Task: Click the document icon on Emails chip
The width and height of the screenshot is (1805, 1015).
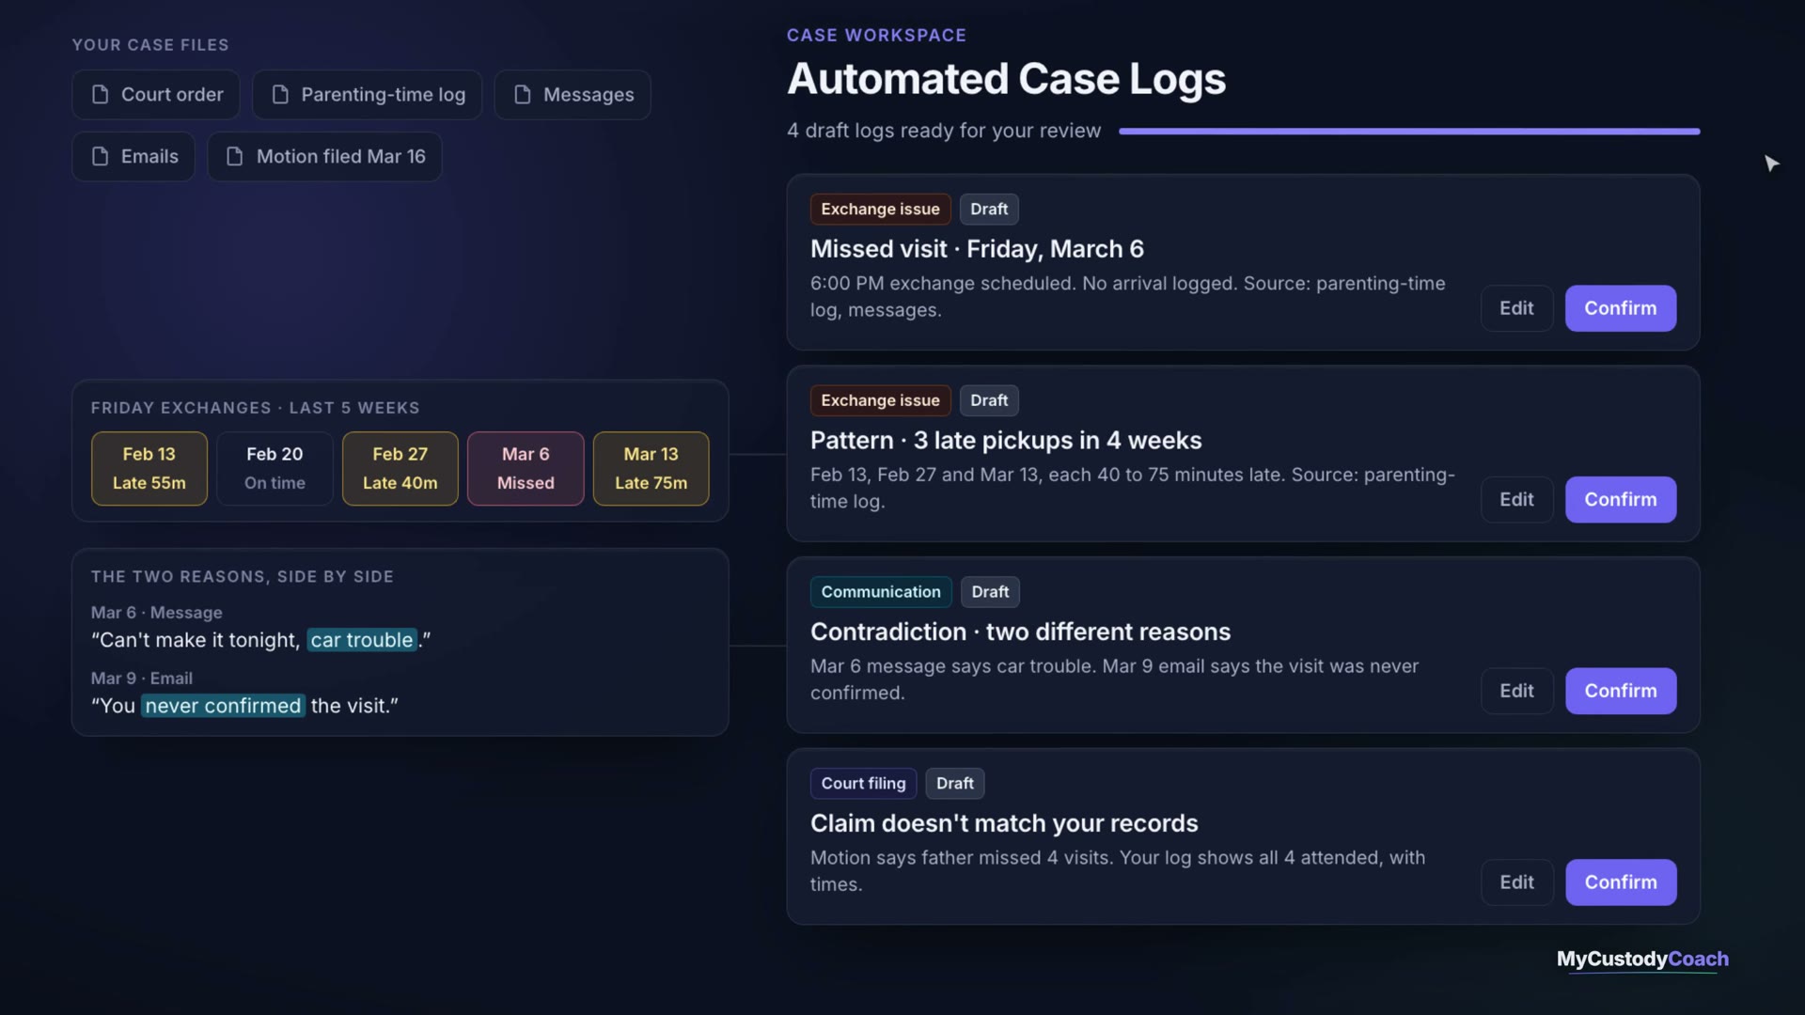Action: [100, 157]
